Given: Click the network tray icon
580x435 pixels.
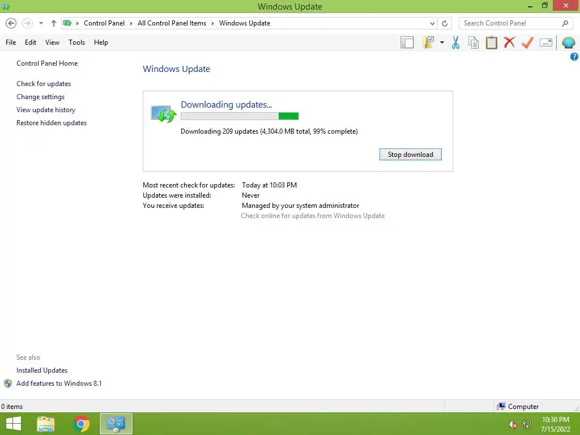Looking at the screenshot, I should [527, 424].
